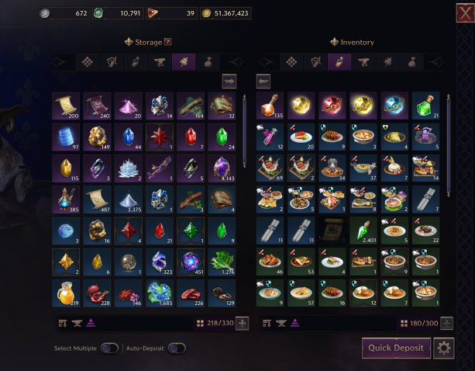The image size is (475, 371).
Task: Click the storage grid scrollbar
Action: click(x=244, y=131)
